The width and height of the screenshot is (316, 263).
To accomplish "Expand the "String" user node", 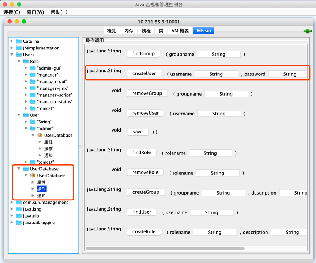I will click(26, 122).
